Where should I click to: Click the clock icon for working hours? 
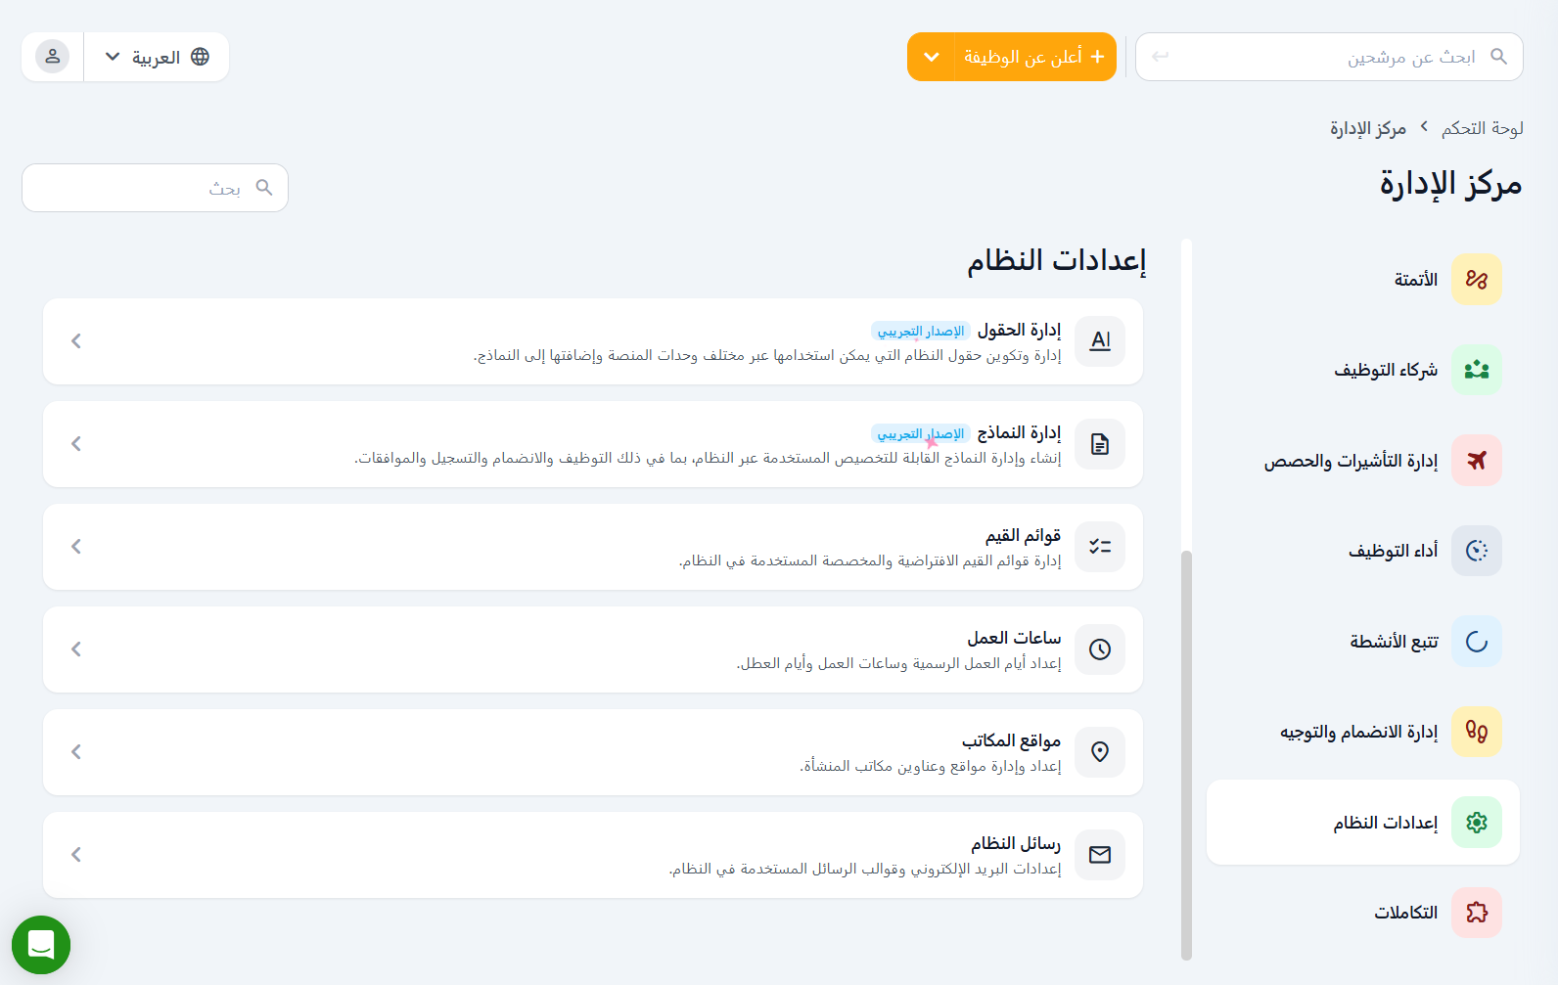1100,649
